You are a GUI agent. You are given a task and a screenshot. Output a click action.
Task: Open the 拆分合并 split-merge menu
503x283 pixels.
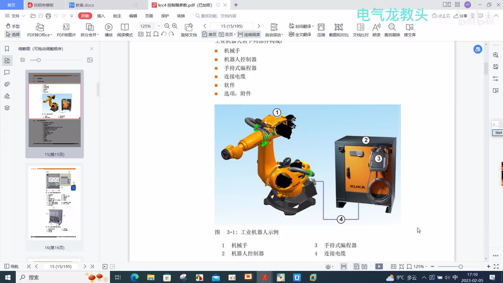90,30
